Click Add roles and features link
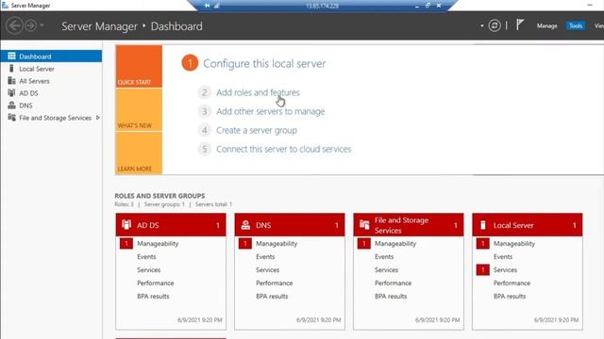 pos(258,92)
